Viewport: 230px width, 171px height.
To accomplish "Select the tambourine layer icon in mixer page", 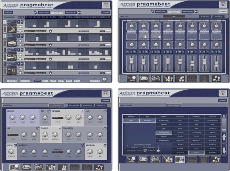I will (x=156, y=78).
